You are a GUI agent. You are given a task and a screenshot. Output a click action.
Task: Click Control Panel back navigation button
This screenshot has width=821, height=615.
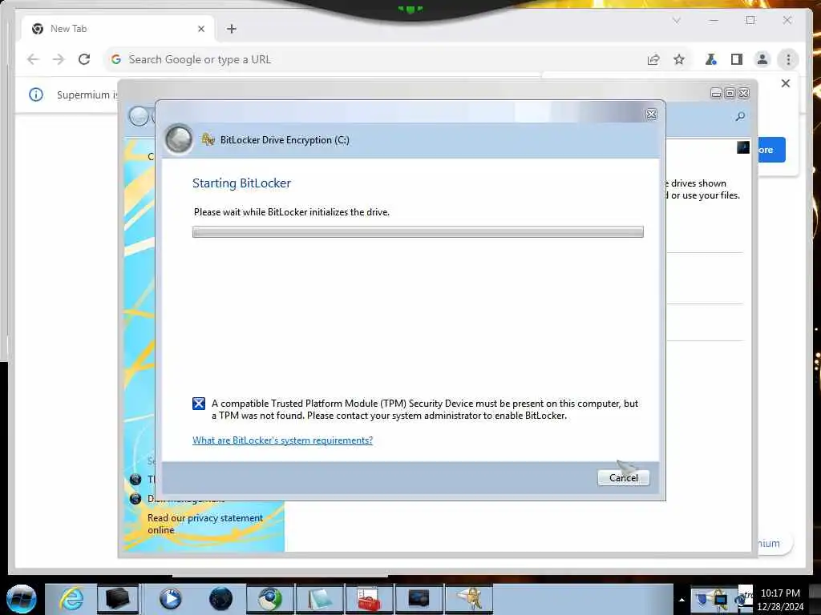(139, 116)
